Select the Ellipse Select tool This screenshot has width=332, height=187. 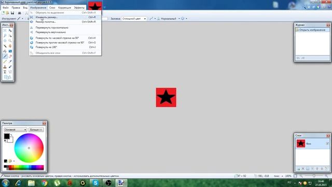(x=5, y=41)
